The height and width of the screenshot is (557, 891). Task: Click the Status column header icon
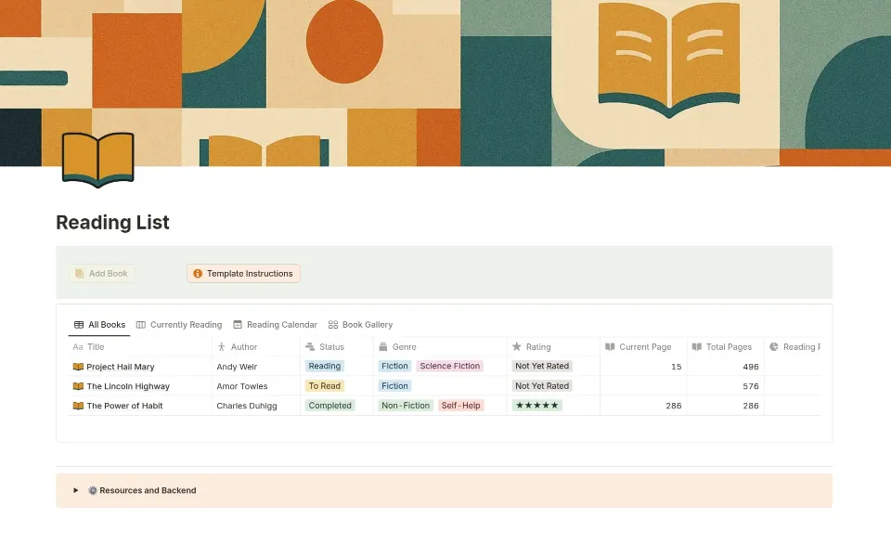pos(310,346)
